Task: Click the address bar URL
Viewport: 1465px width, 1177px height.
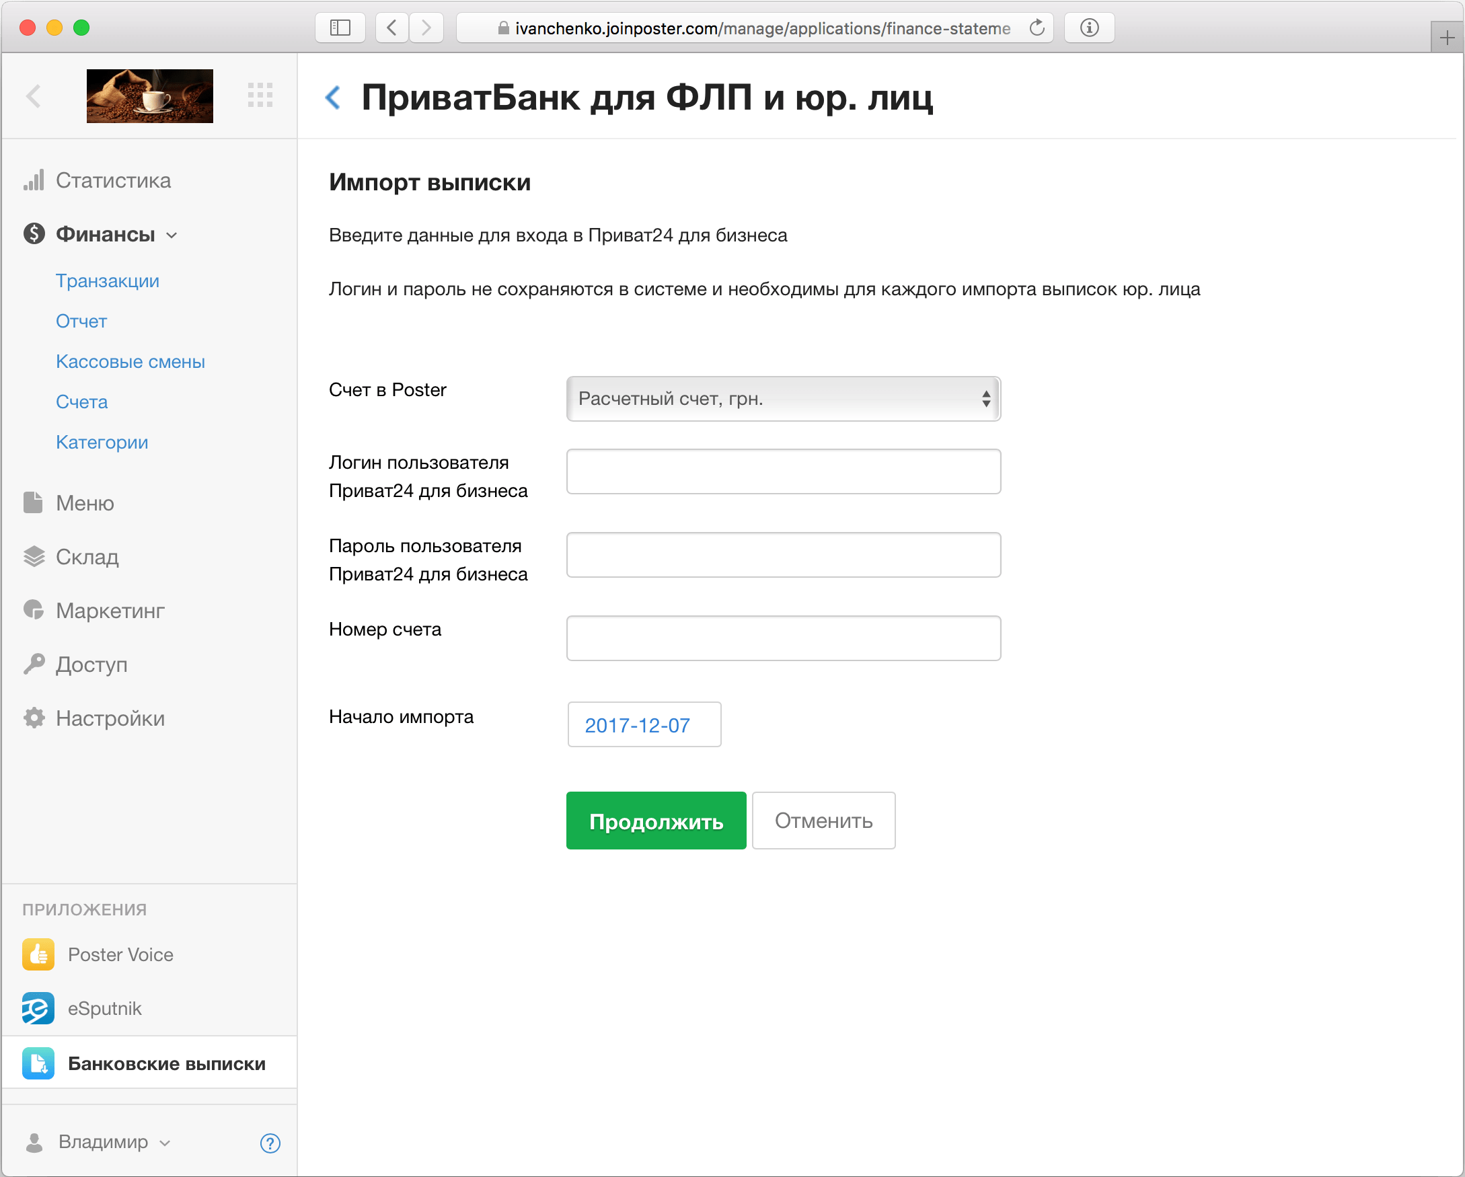Action: pyautogui.click(x=762, y=28)
